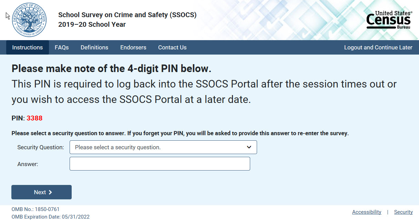Screen dimensions: 419x222
Task: Click the United States Census Bureau logo
Action: pyautogui.click(x=389, y=20)
